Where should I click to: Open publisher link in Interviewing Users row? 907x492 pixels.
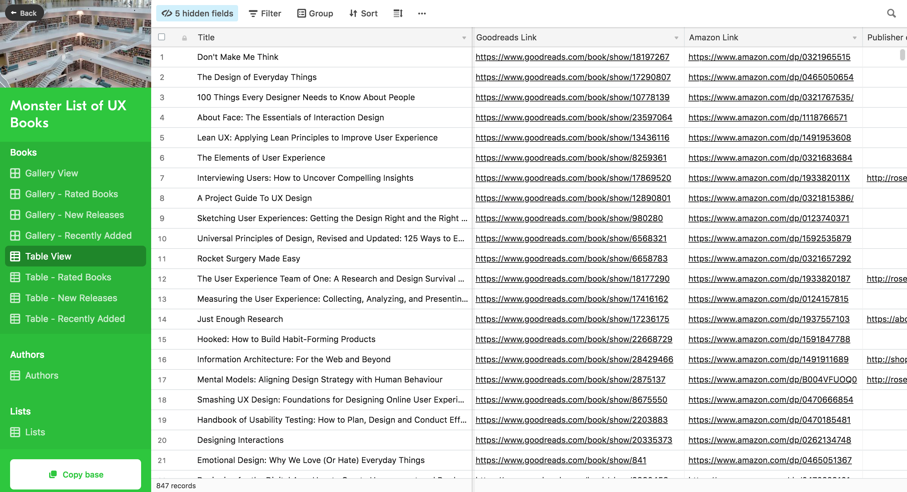click(887, 178)
